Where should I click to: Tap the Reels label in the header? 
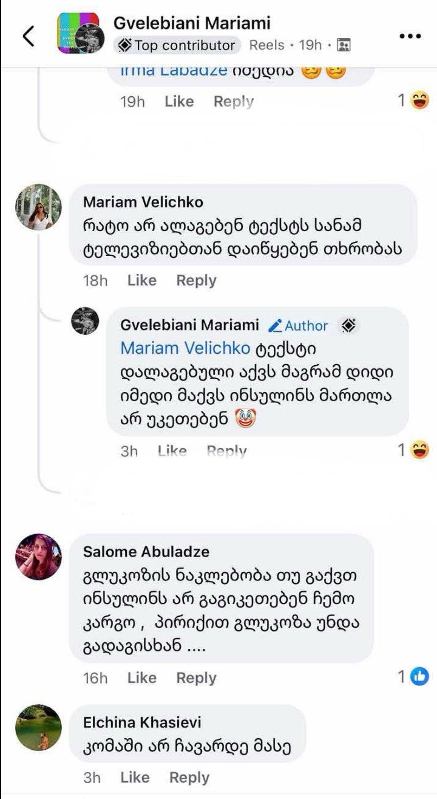(266, 45)
